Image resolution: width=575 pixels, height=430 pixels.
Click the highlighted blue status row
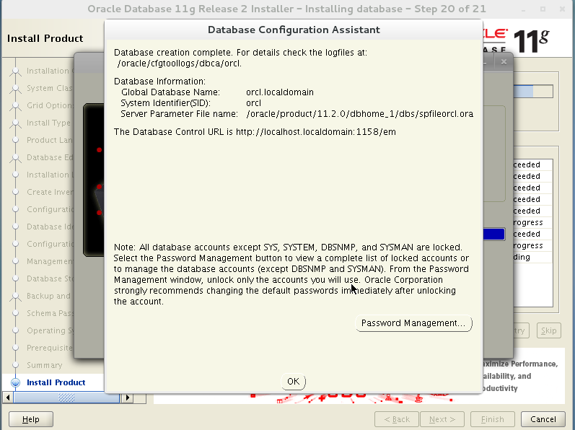pos(494,234)
